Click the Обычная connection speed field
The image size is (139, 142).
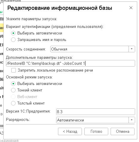89,49
